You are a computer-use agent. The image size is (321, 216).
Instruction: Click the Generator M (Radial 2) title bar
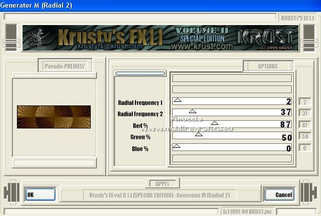click(x=161, y=5)
